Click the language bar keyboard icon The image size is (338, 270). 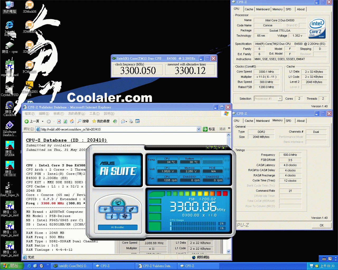(x=325, y=259)
